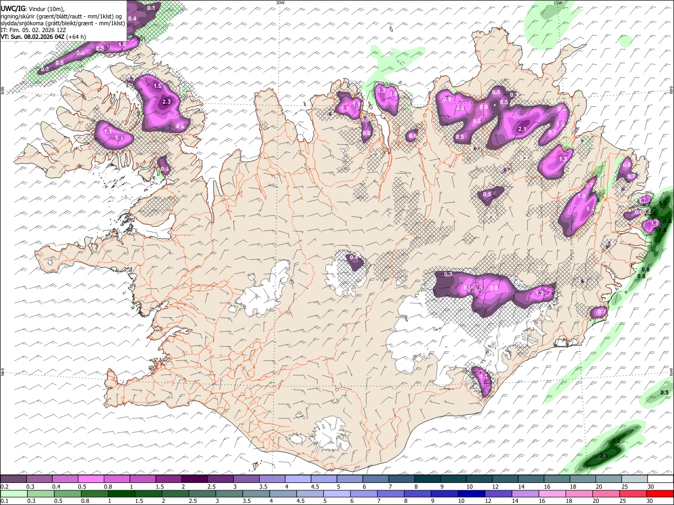
Task: Click the "12" label in the bottom legend row
Action: pyautogui.click(x=488, y=501)
